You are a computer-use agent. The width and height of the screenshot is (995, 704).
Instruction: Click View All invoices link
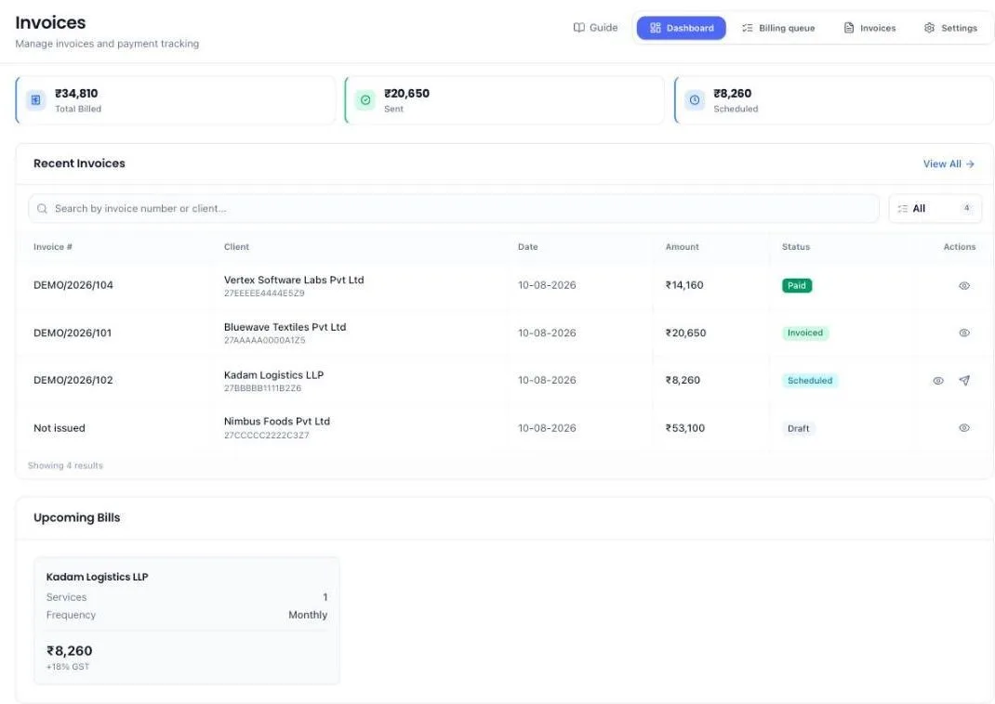tap(949, 164)
